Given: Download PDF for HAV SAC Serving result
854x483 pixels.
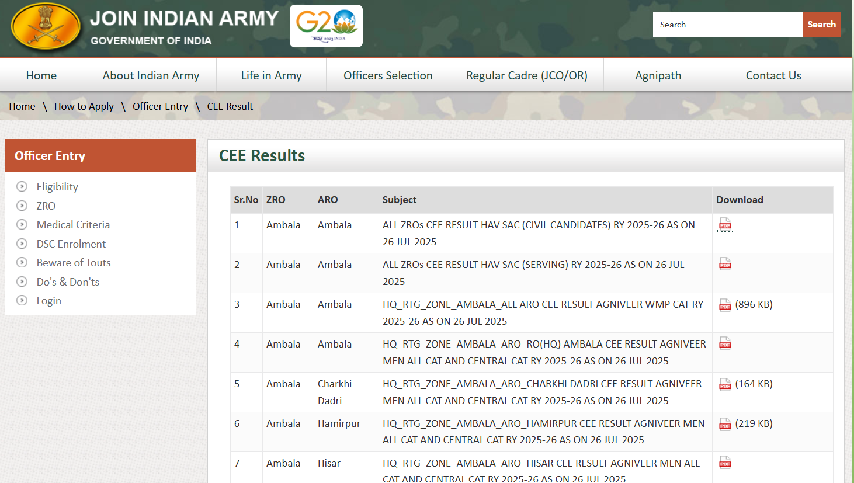Looking at the screenshot, I should pos(725,264).
